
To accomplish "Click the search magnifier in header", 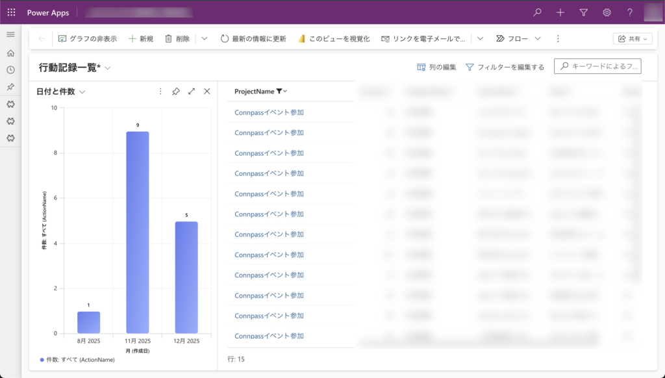I will click(537, 12).
